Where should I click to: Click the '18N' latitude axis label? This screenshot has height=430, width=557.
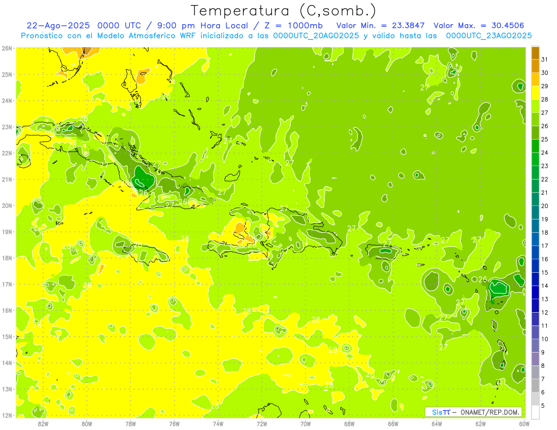[x=6, y=258]
